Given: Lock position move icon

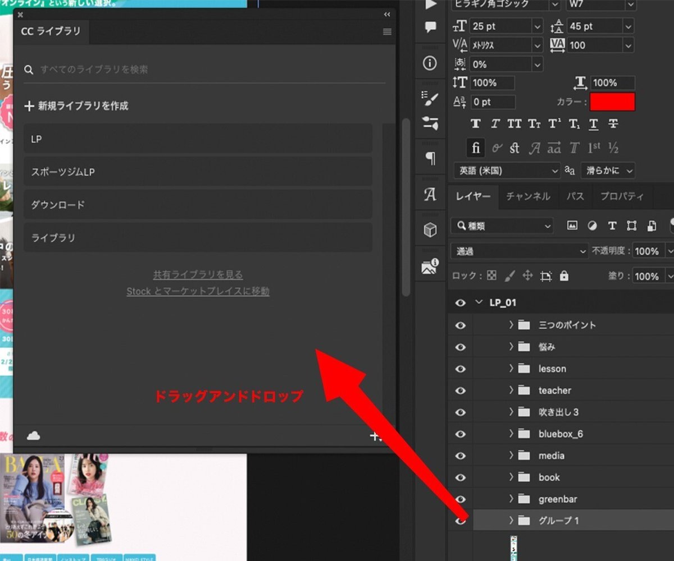Looking at the screenshot, I should coord(527,275).
